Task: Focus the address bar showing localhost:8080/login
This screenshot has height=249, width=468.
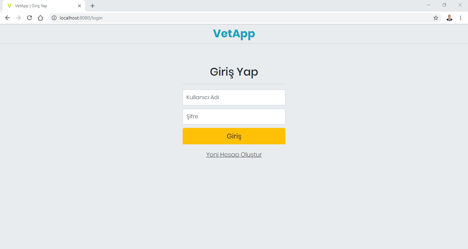Action: (240, 18)
